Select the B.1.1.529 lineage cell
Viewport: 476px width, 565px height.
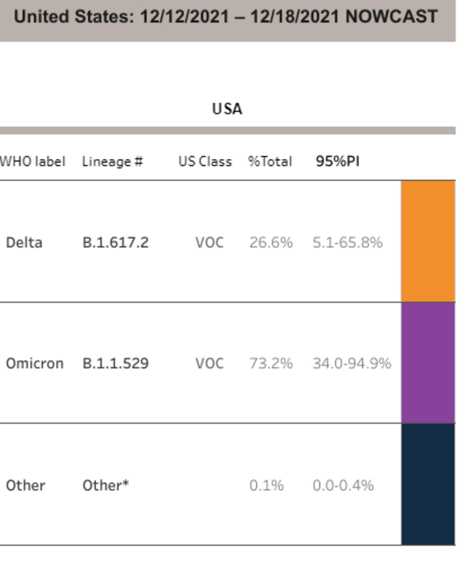(116, 364)
